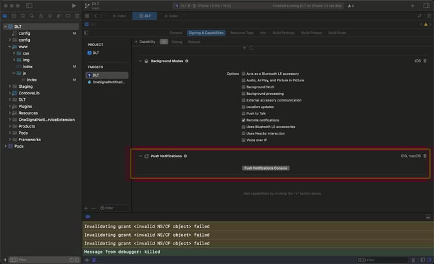The height and width of the screenshot is (264, 434).
Task: Enable Push to Talk mode
Action: (243, 114)
